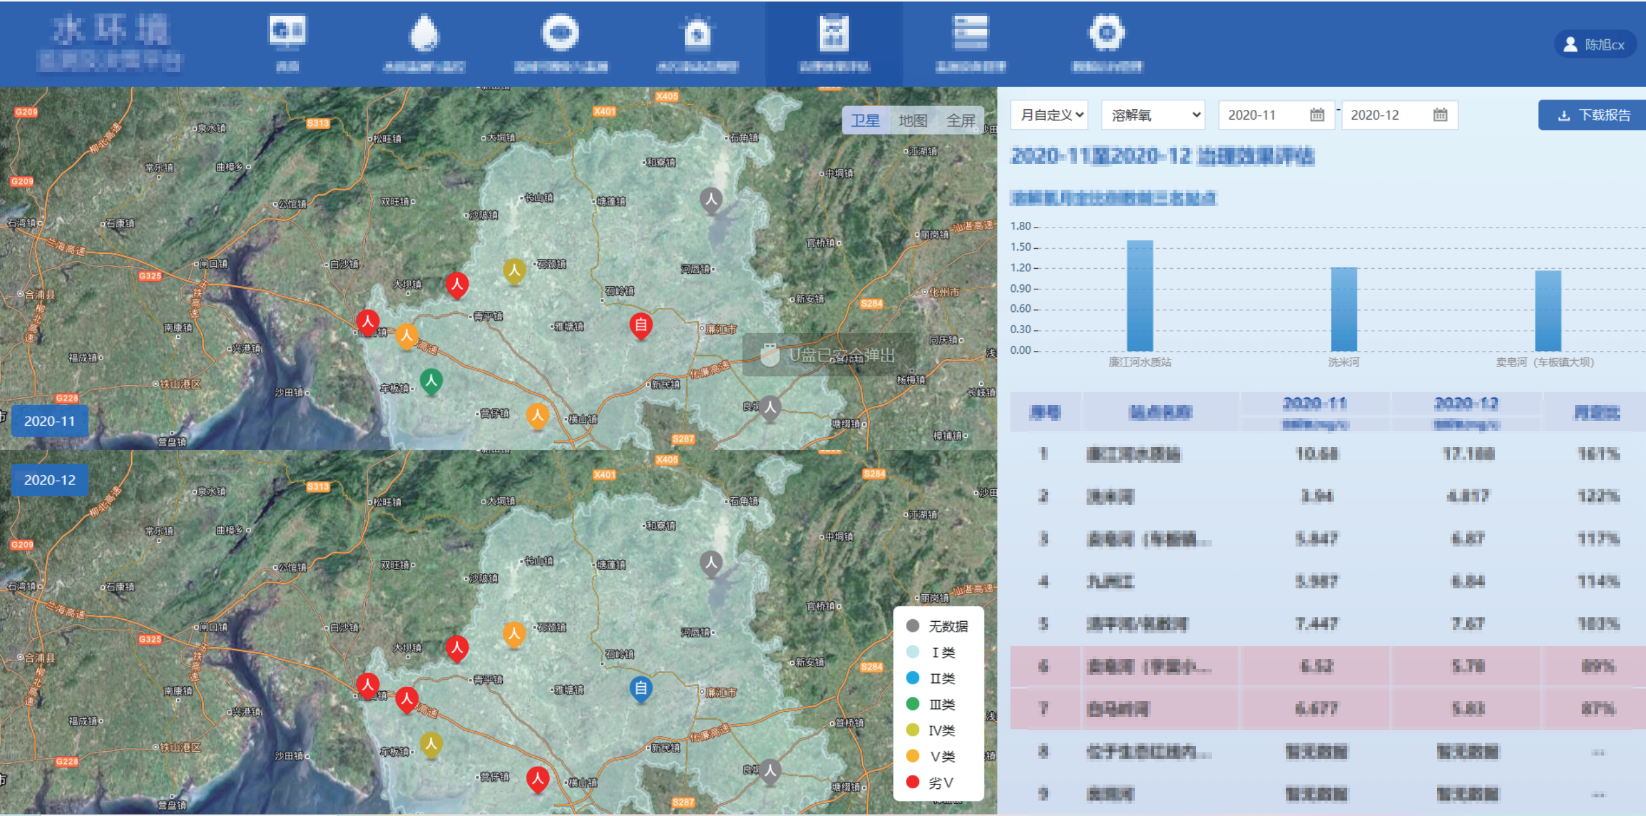Click the 2020-12 end date field
This screenshot has width=1646, height=816.
tap(1399, 115)
